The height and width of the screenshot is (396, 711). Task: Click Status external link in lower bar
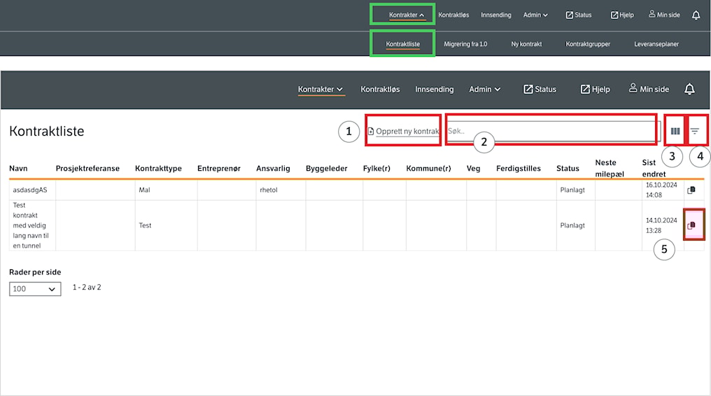click(x=540, y=90)
